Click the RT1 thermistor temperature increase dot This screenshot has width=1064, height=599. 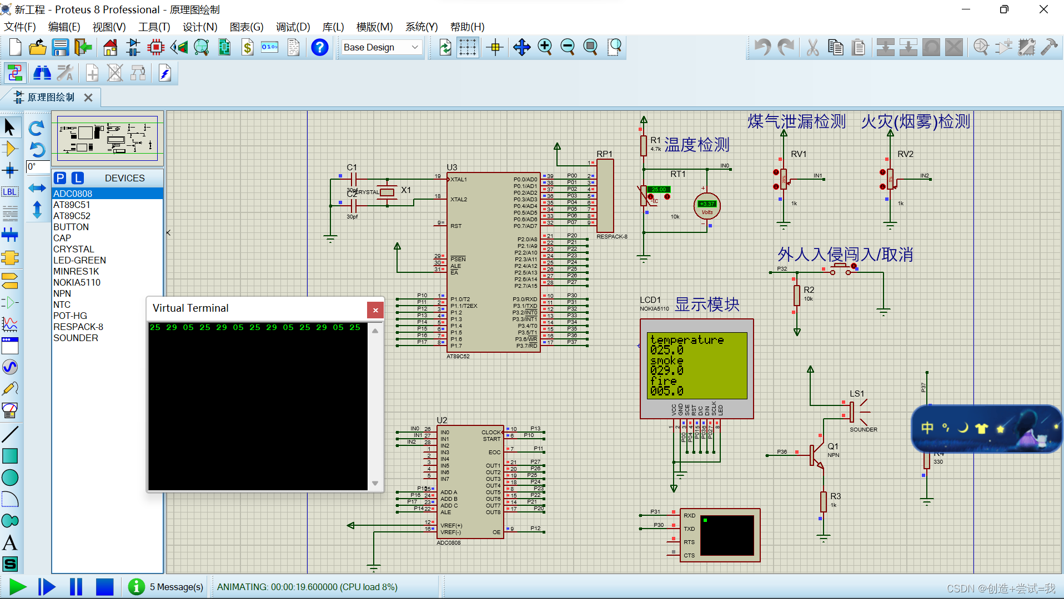pos(667,197)
